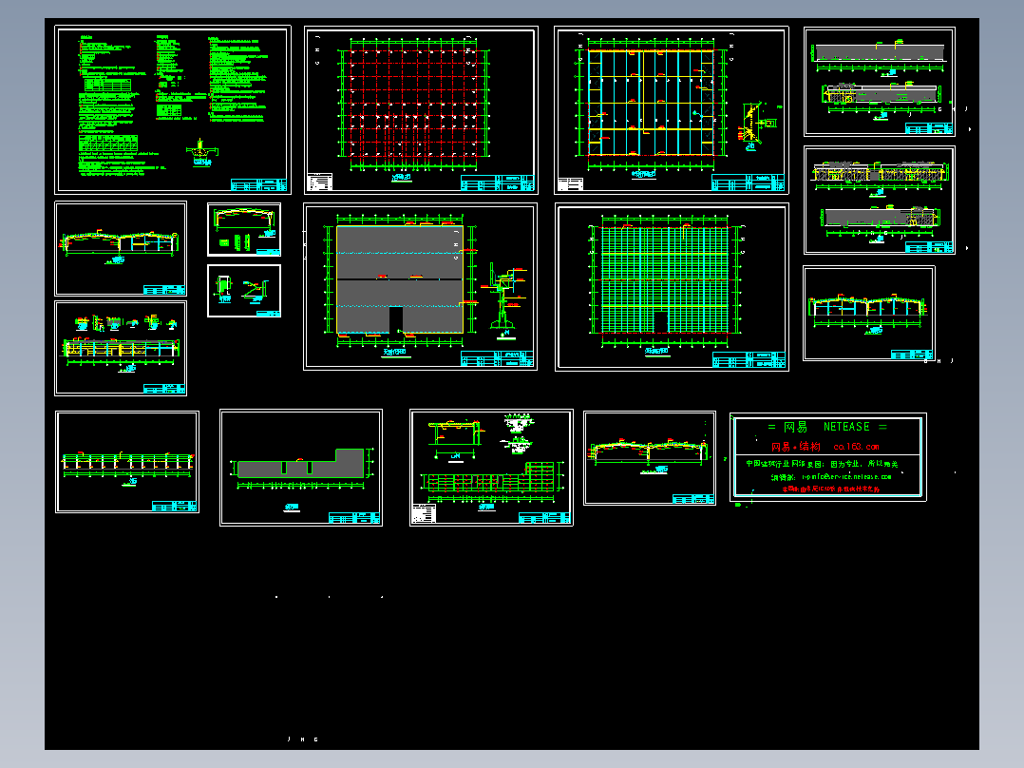Click the cyan title block of the notes sheet
The image size is (1024, 768).
click(258, 184)
